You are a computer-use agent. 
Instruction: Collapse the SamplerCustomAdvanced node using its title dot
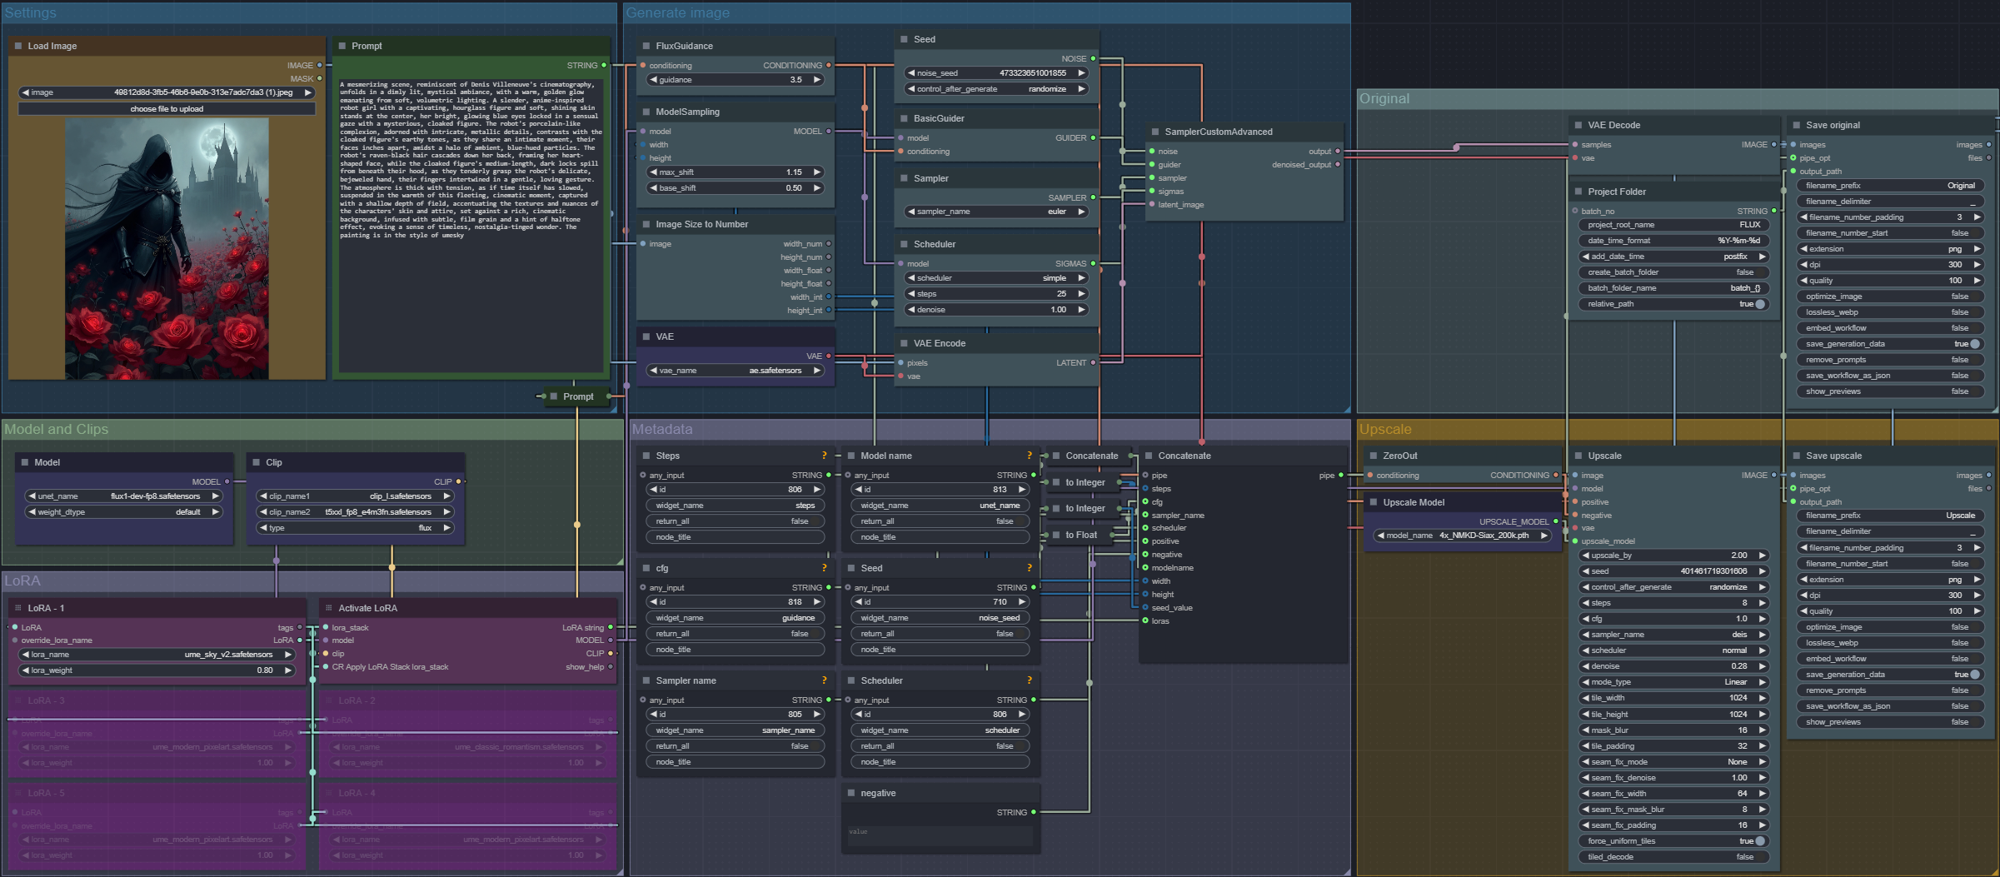click(x=1155, y=132)
